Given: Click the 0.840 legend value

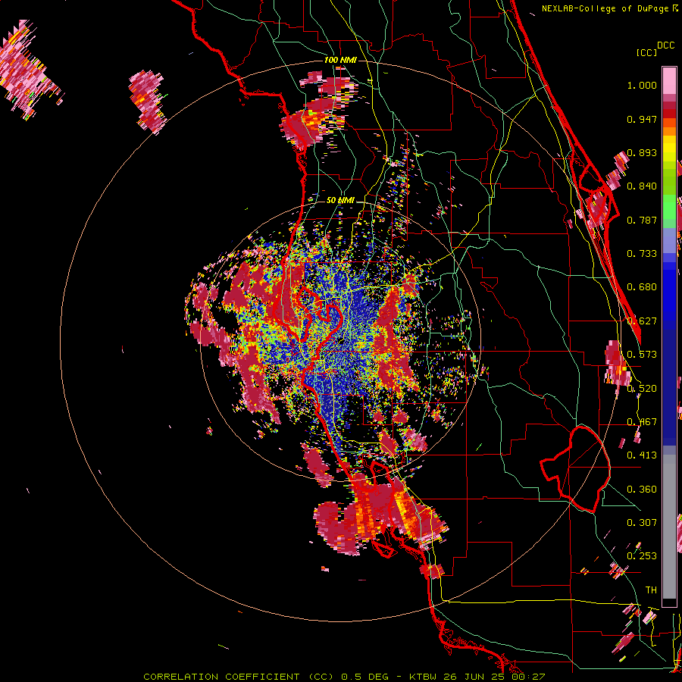Looking at the screenshot, I should coord(642,186).
